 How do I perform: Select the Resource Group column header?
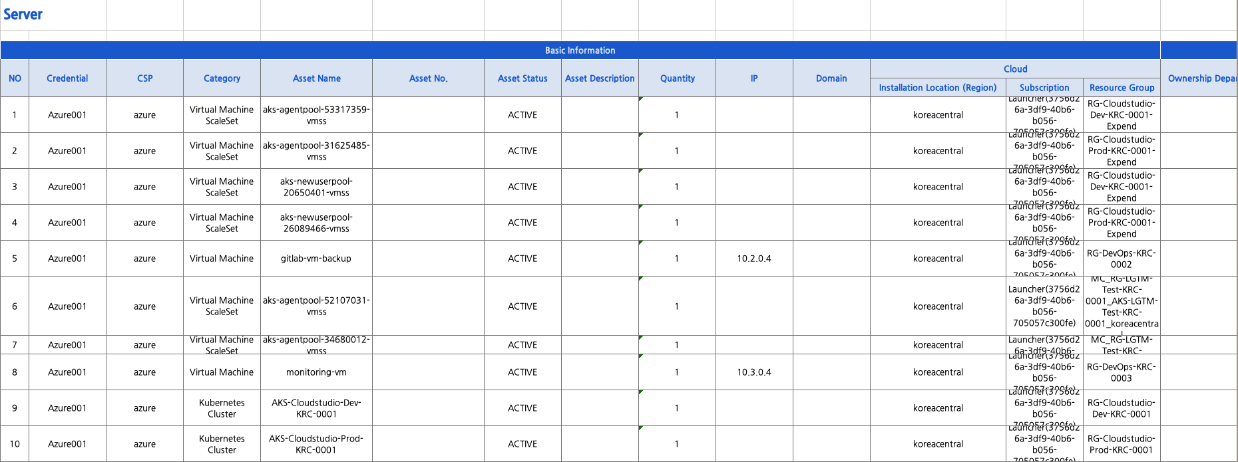coord(1121,88)
